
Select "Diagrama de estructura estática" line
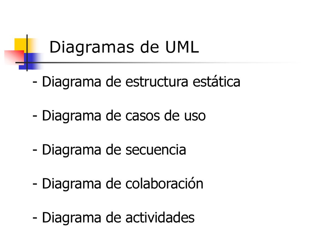coord(136,82)
